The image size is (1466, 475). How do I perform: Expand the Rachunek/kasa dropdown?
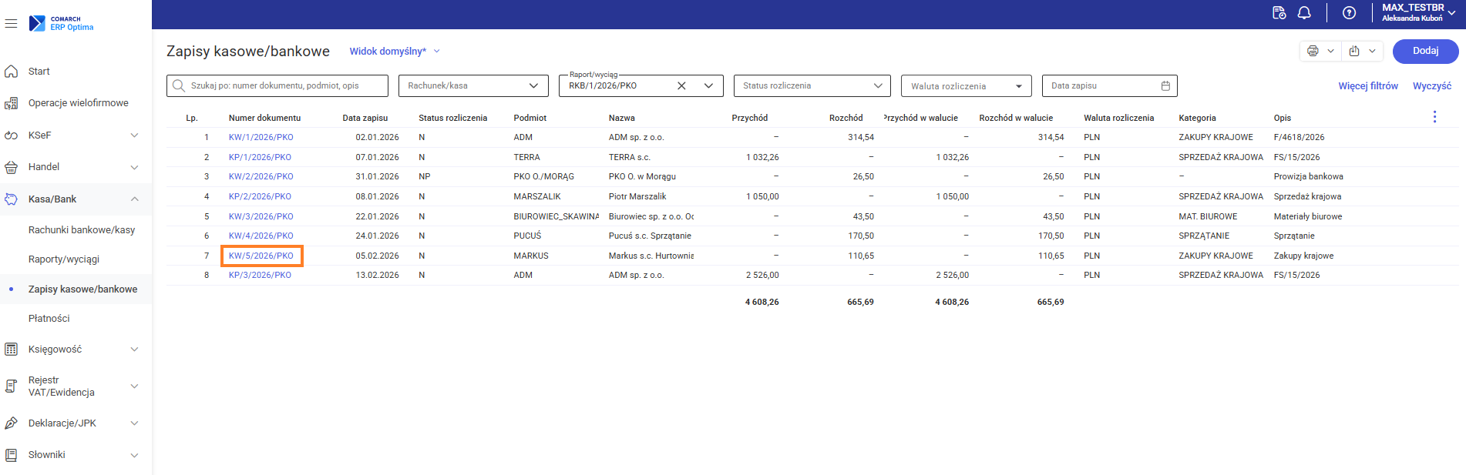[x=533, y=86]
